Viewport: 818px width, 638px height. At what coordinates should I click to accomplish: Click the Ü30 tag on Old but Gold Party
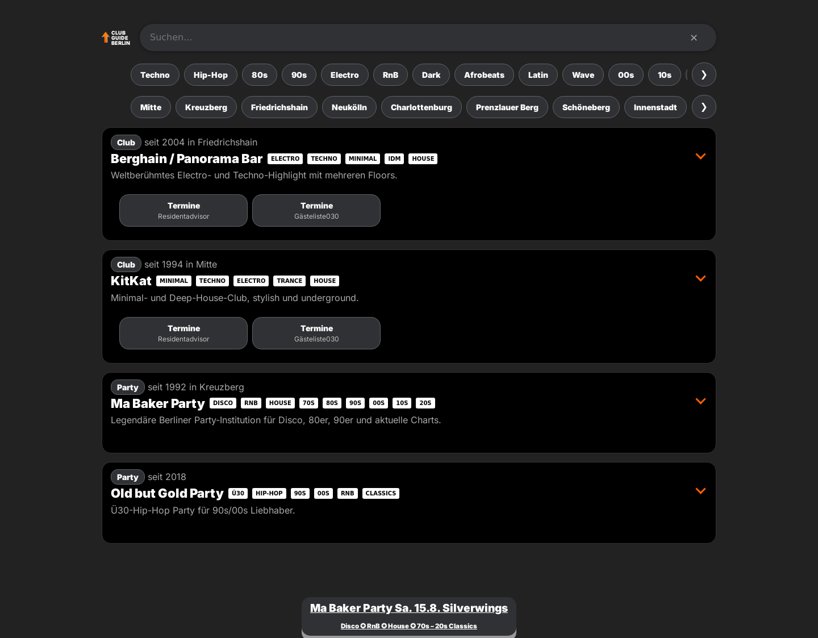tap(238, 493)
